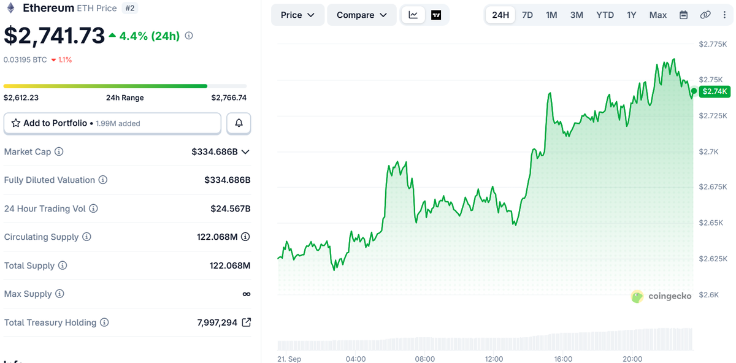736x363 pixels.
Task: Show 24 Hour Trading Vol info icon
Action: click(94, 208)
